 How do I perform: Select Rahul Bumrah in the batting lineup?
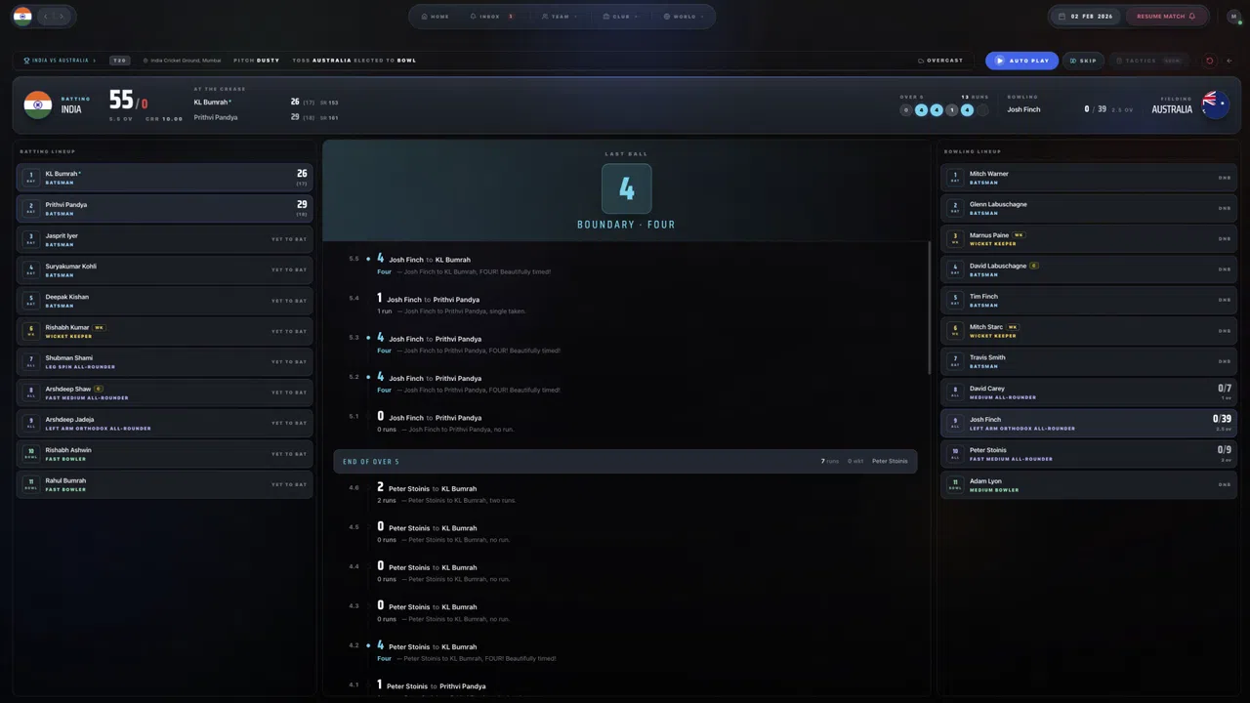tap(165, 484)
